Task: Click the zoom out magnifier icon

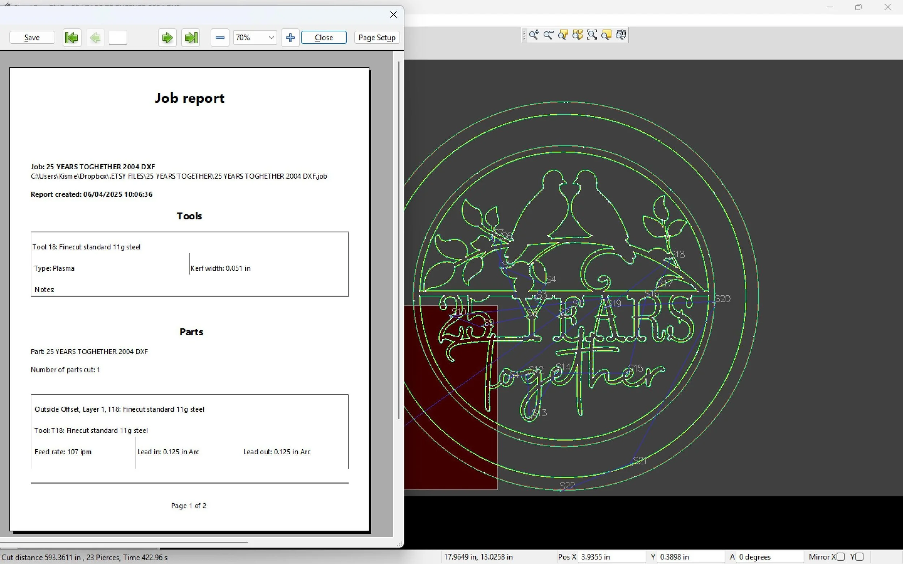Action: tap(548, 35)
